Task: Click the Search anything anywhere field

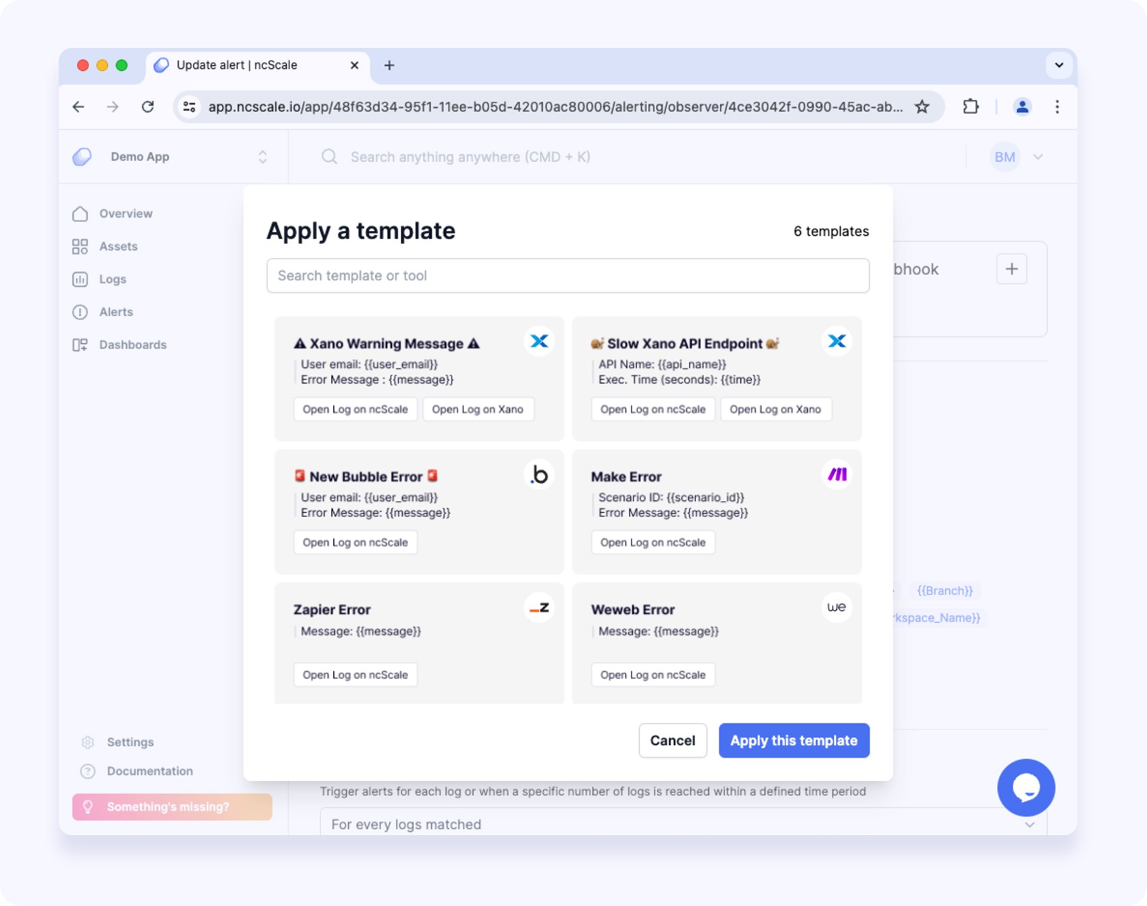Action: click(470, 157)
